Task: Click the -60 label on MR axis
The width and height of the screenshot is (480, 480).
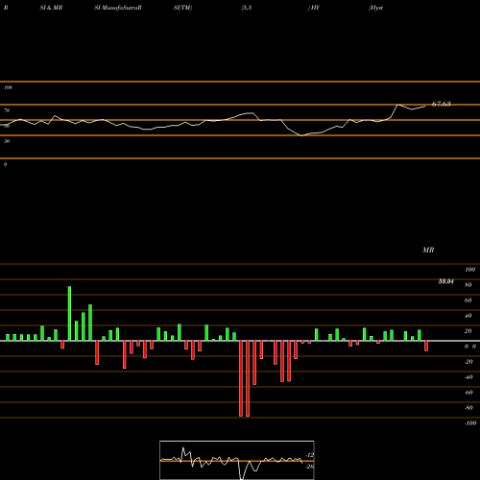Action: point(468,393)
